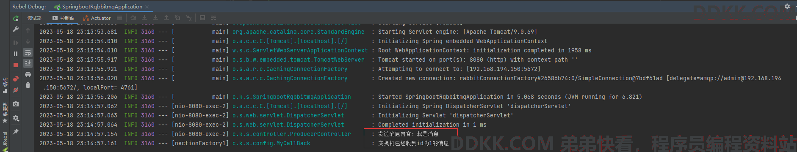This screenshot has width=797, height=152.
Task: Click the print console icon
Action: point(28,74)
